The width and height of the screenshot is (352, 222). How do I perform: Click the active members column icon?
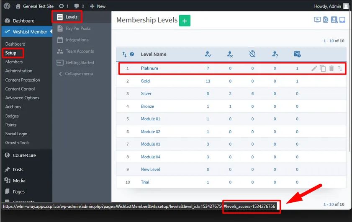pos(208,54)
